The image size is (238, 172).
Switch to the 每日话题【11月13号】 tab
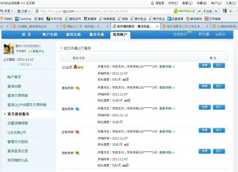185,26
